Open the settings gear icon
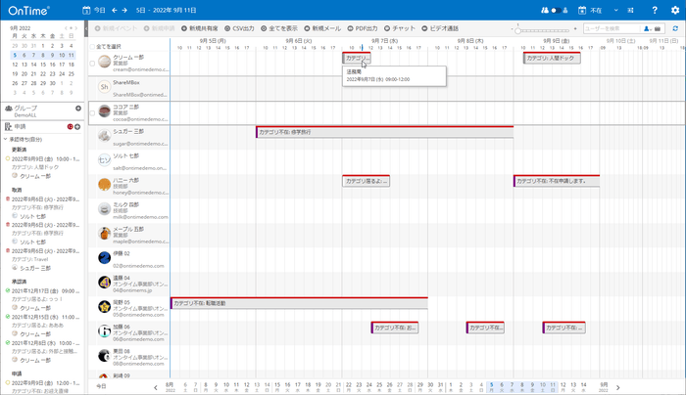The image size is (686, 395). pos(674,9)
